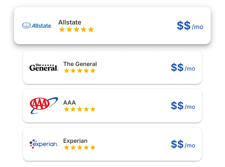Select the Experian company name
Viewport: 225px width, 167px height.
coord(75,141)
